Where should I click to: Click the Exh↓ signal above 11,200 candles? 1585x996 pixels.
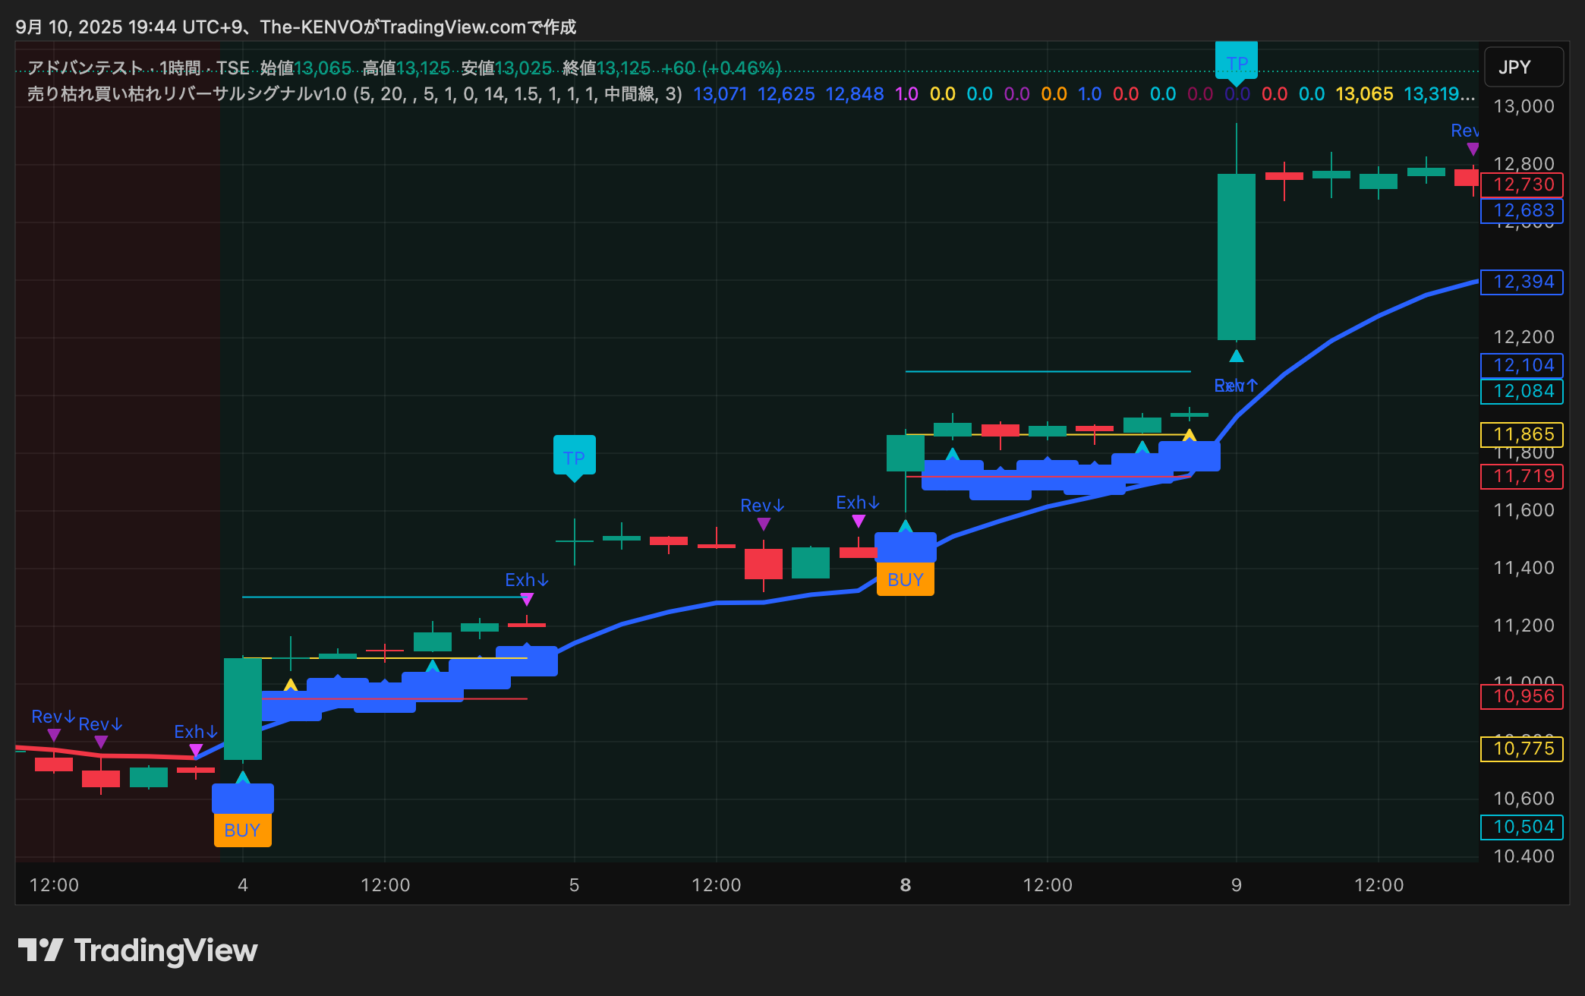coord(527,580)
